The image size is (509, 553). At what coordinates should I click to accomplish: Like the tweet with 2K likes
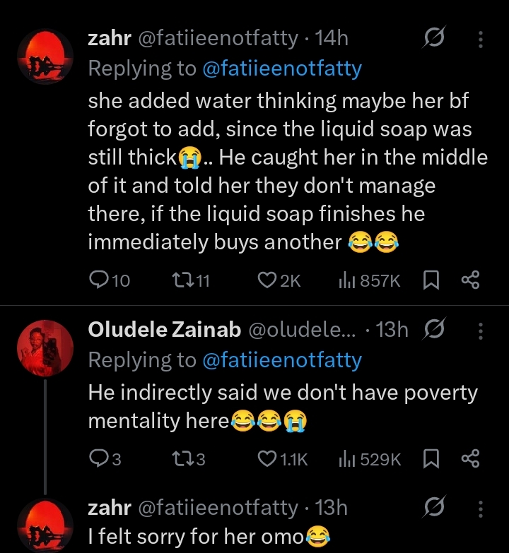click(267, 280)
